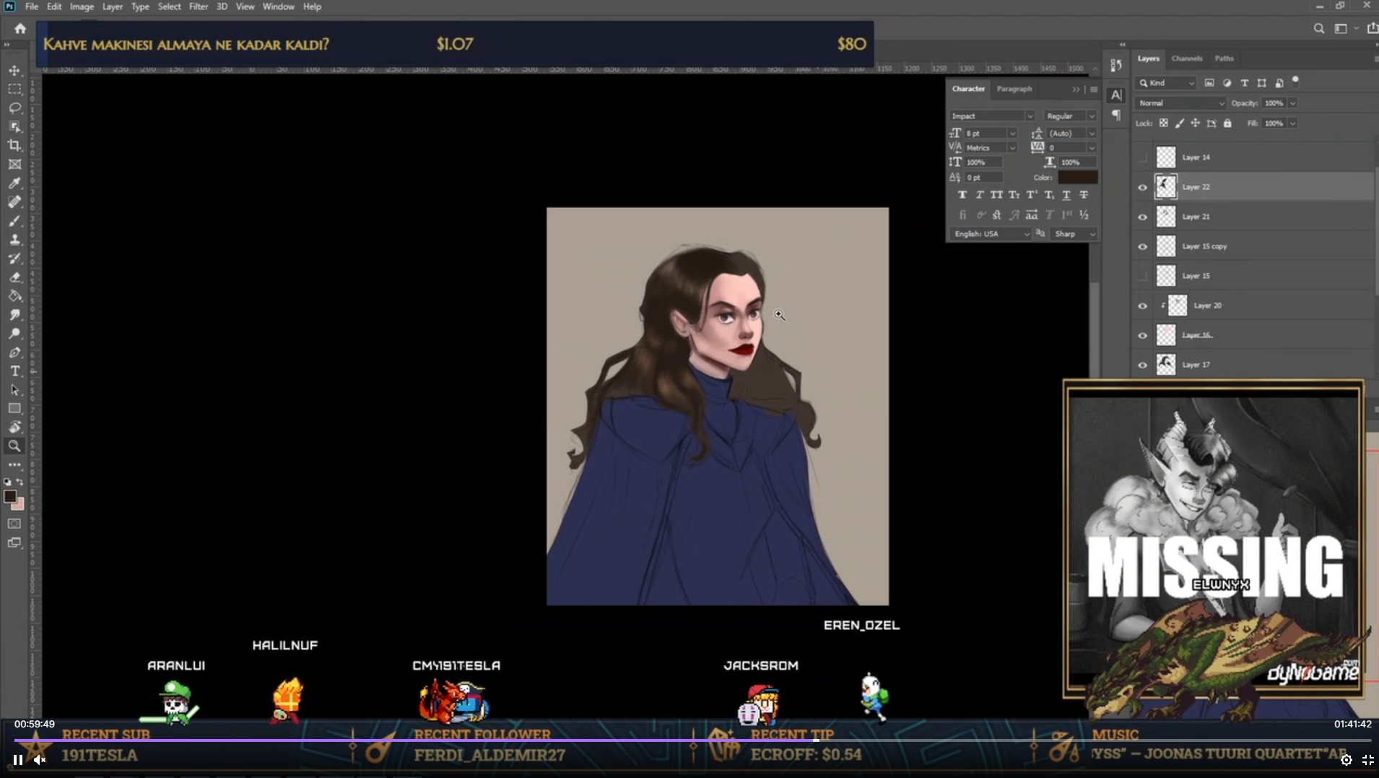Select the Rotate View tool
Viewport: 1379px width, 778px height.
click(14, 427)
